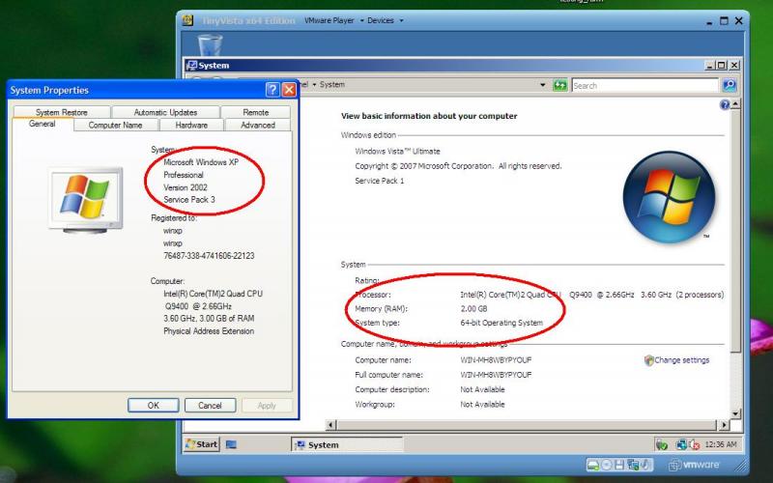
Task: Click the vertical scrollbar down arrow in the System window
Action: [x=735, y=413]
